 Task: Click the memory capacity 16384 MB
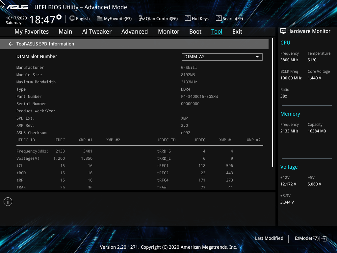(x=317, y=131)
